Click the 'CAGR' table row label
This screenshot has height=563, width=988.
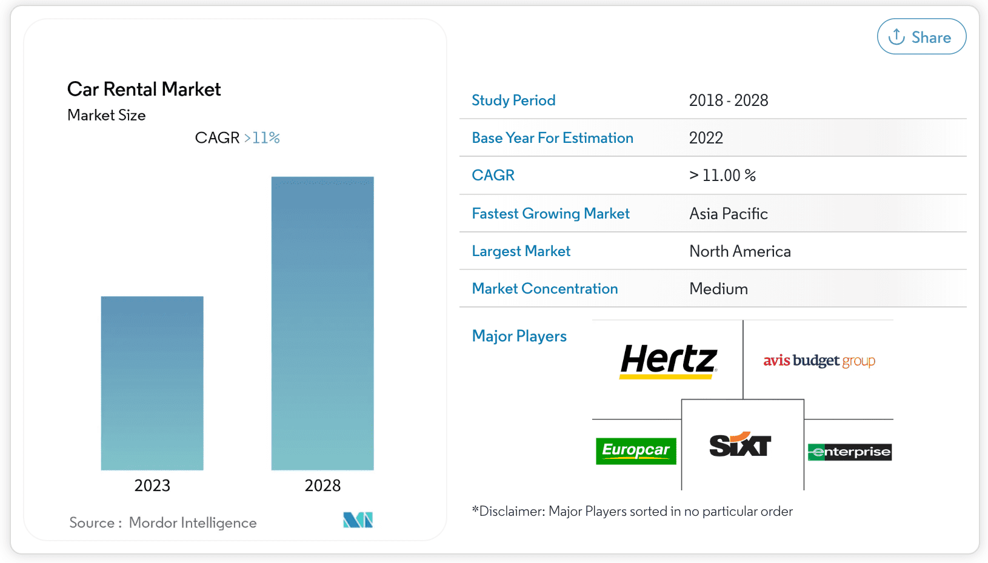tap(493, 176)
